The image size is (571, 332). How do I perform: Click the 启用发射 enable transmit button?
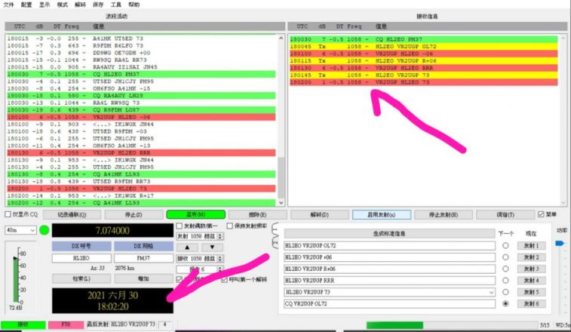[x=381, y=214]
